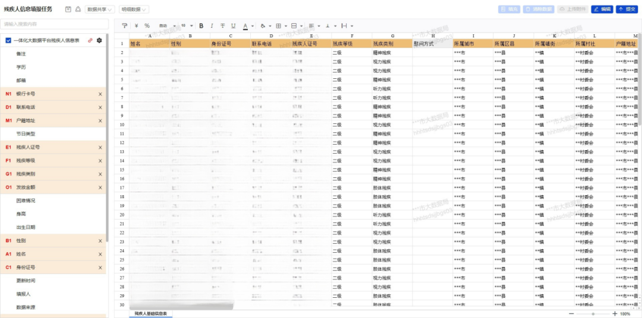Image resolution: width=642 pixels, height=318 pixels.
Task: Click the zoom in plus button
Action: pyautogui.click(x=615, y=314)
